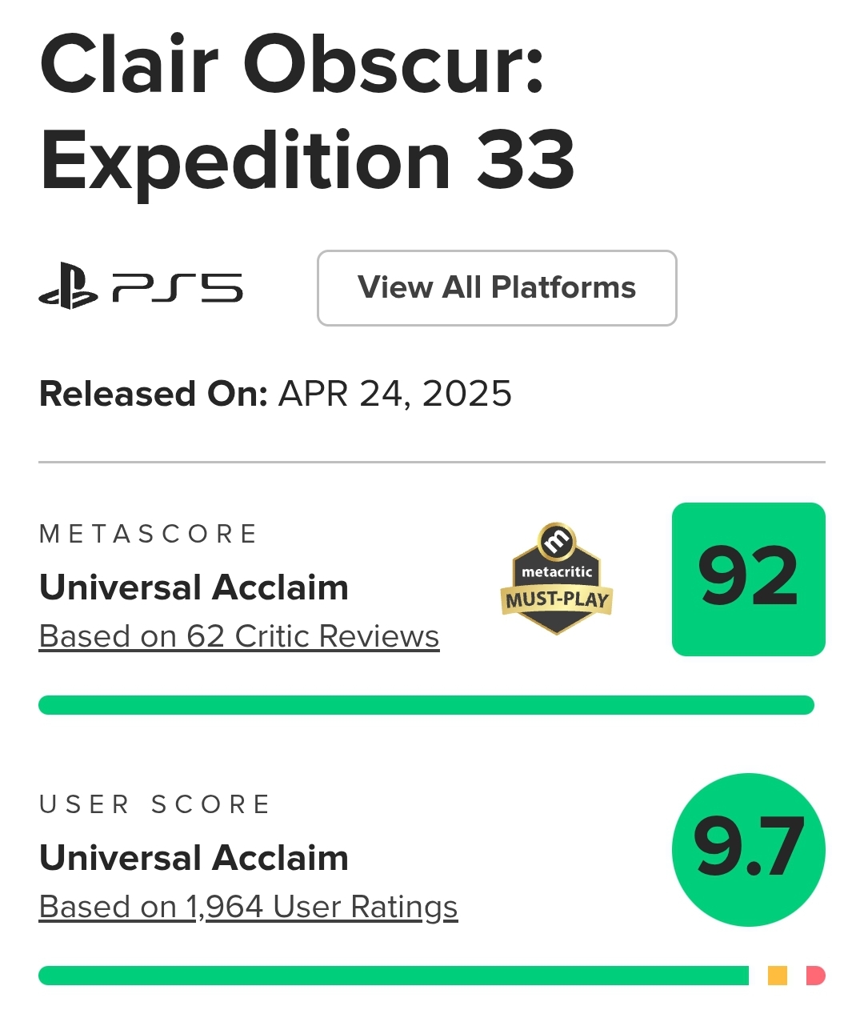
Task: Open the Based on 62 Critic Reviews link
Action: (239, 636)
